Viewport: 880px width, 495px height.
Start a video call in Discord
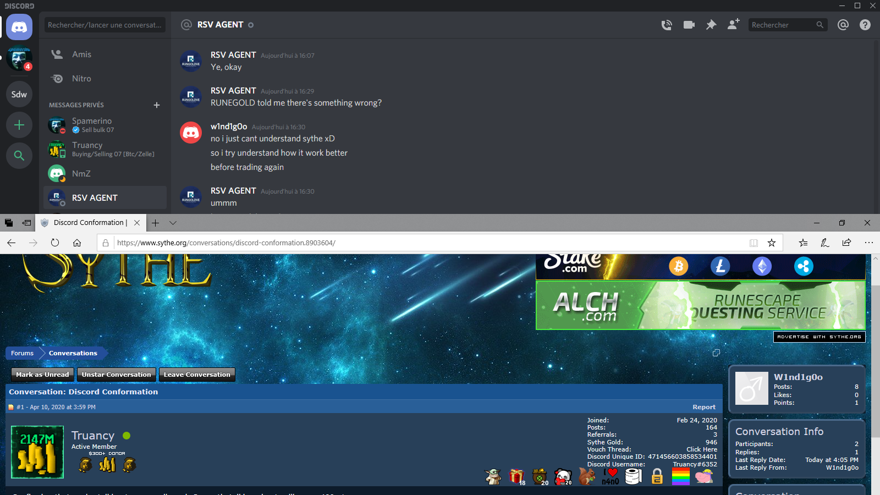point(689,25)
